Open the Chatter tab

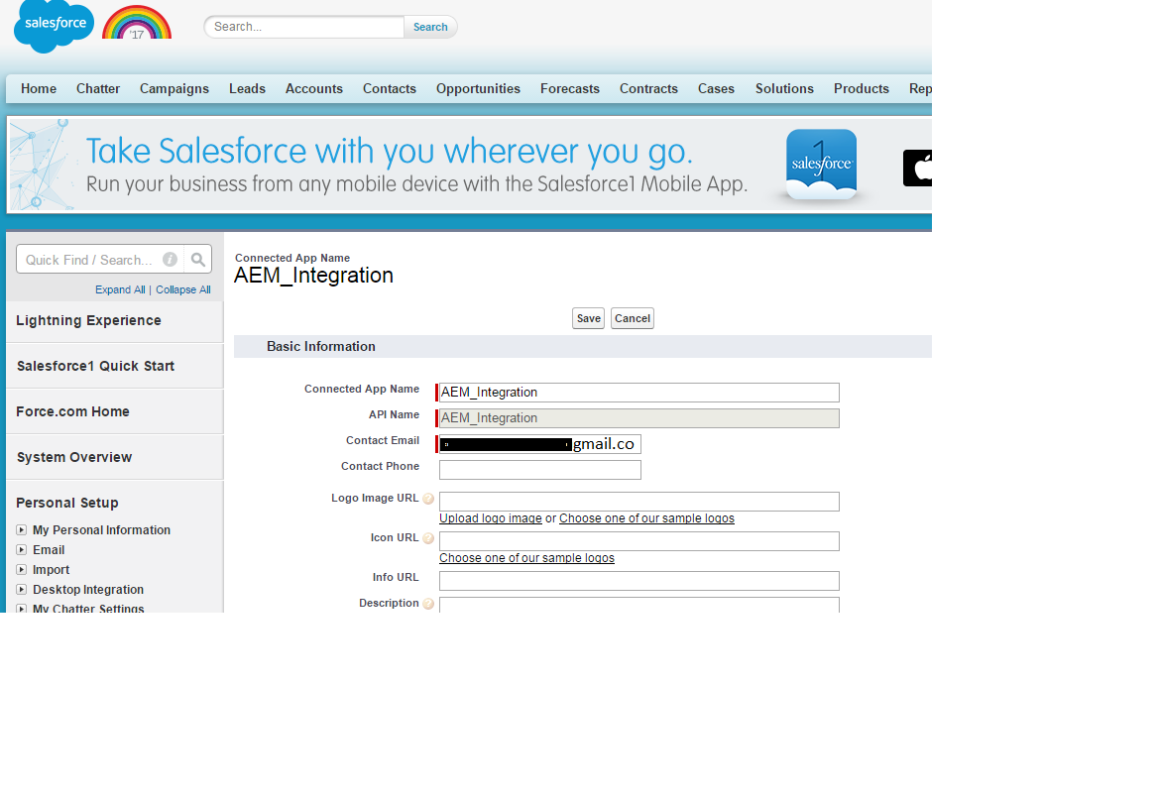(x=97, y=88)
